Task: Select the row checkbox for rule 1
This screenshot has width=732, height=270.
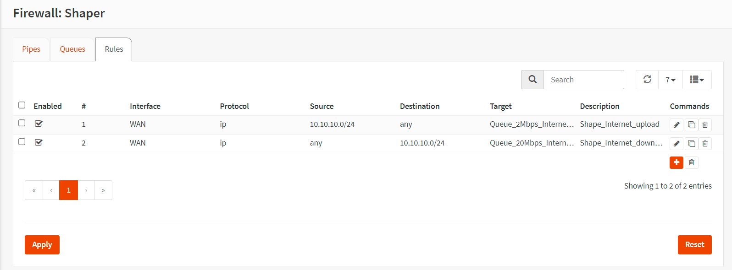Action: tap(22, 123)
